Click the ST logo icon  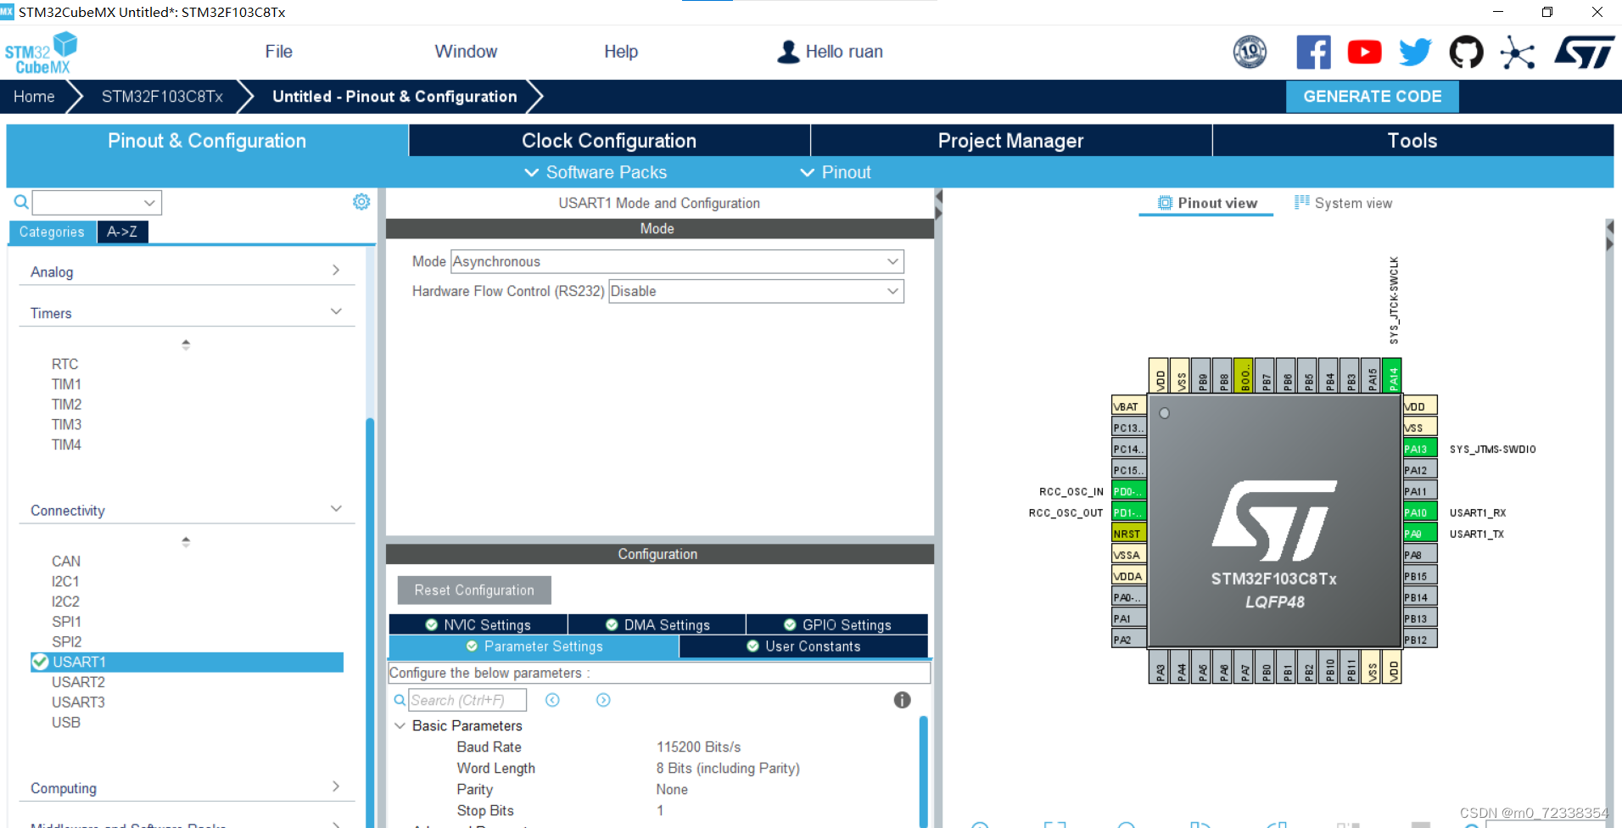1584,53
